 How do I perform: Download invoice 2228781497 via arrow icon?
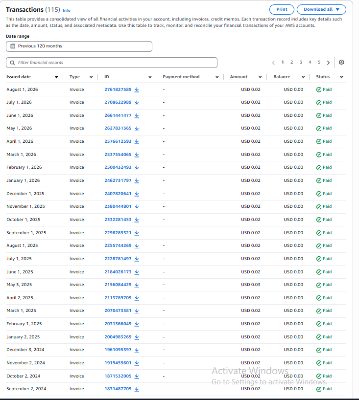pos(137,259)
